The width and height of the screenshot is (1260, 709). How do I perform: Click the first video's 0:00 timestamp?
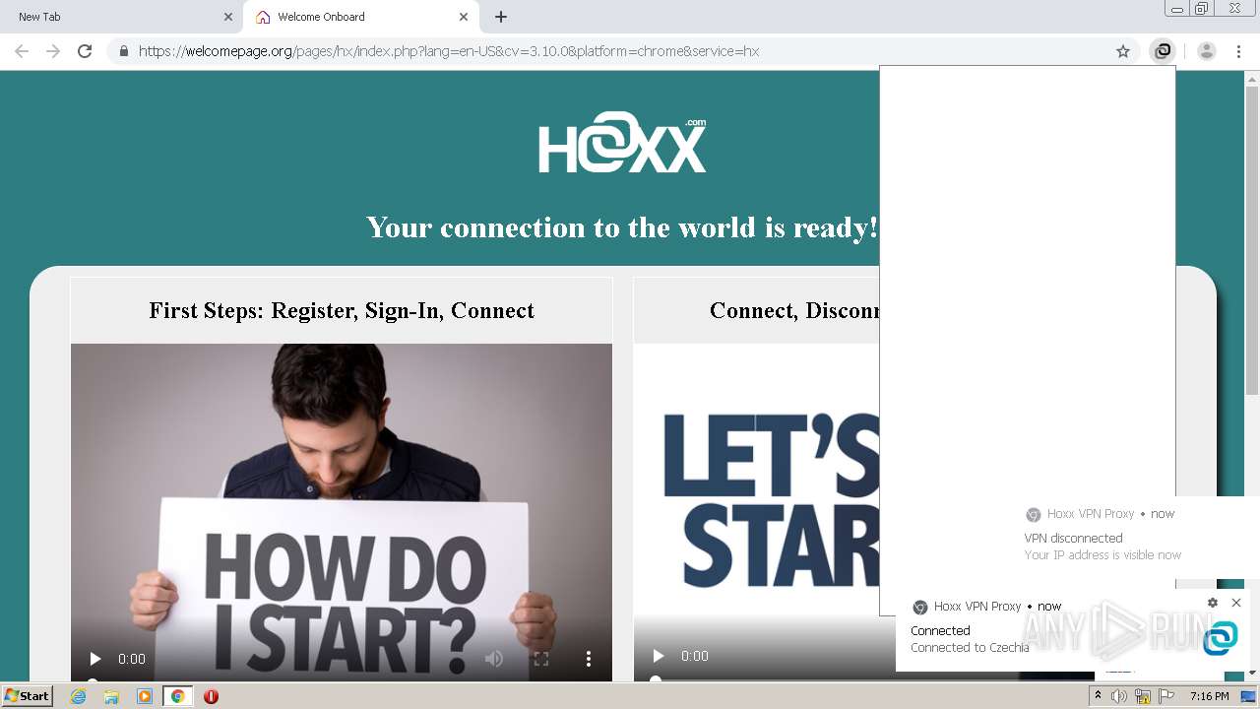tap(132, 659)
